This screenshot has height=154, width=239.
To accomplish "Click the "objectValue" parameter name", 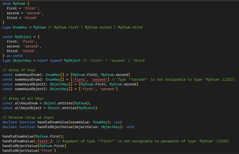I will [x=86, y=127].
